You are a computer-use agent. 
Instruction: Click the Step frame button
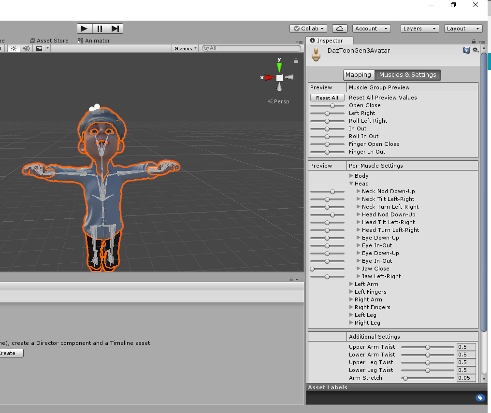coord(115,28)
